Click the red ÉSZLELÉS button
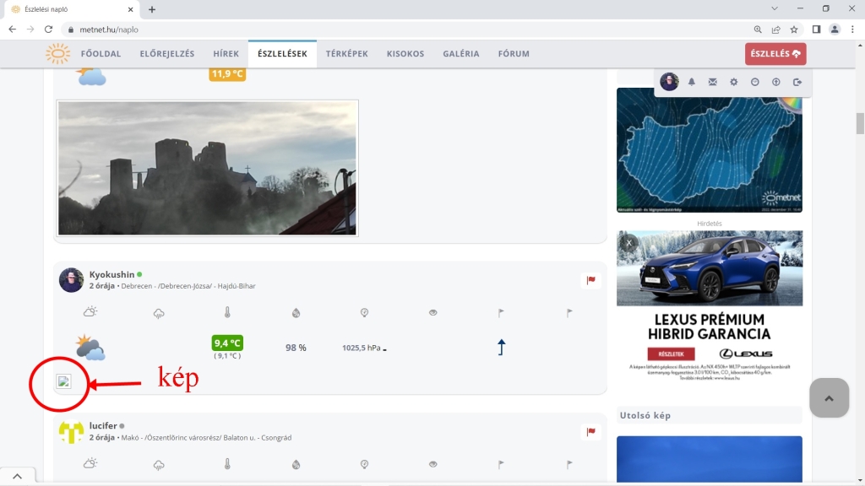The height and width of the screenshot is (486, 865). click(x=775, y=54)
